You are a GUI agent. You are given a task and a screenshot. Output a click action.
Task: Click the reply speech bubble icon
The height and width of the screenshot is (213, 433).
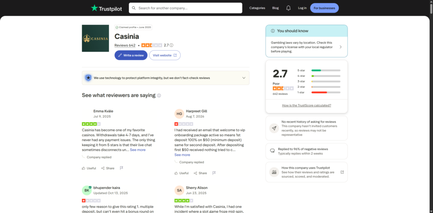[x=272, y=151]
